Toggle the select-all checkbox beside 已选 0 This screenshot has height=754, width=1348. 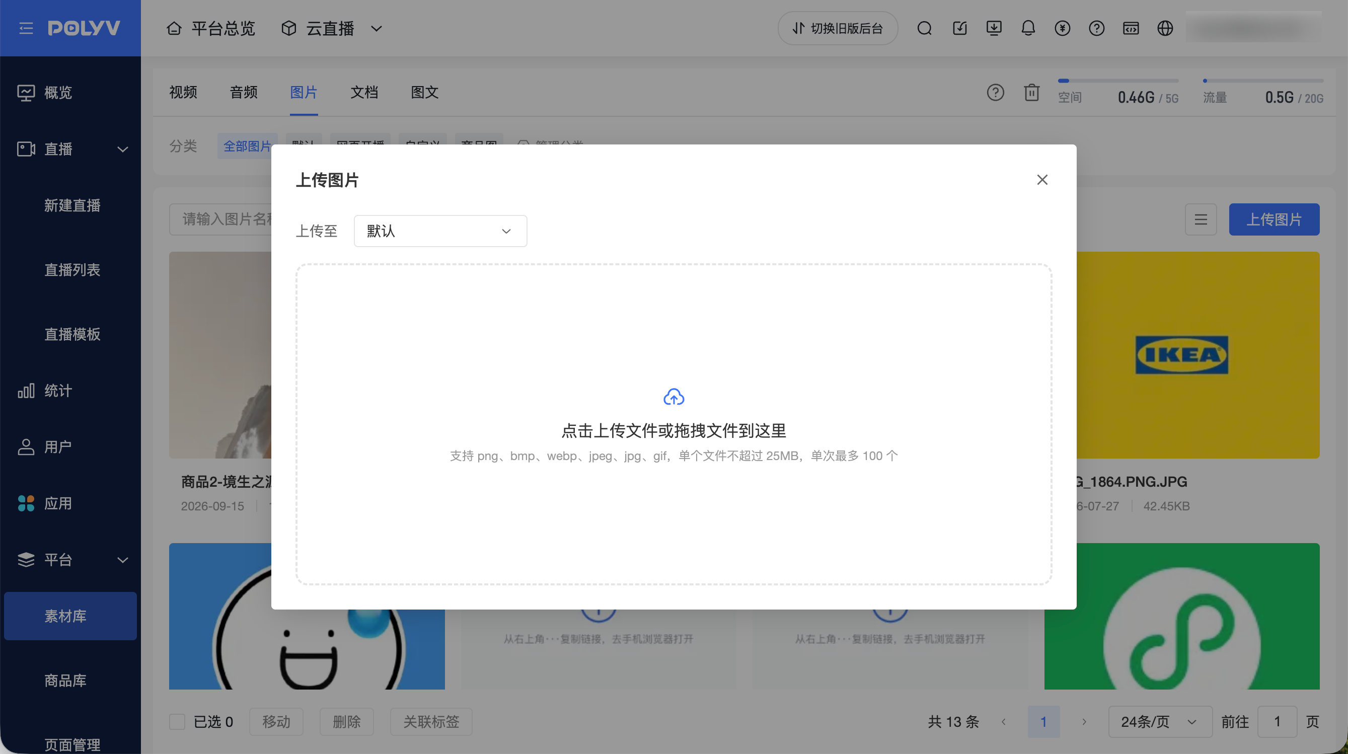pos(177,722)
